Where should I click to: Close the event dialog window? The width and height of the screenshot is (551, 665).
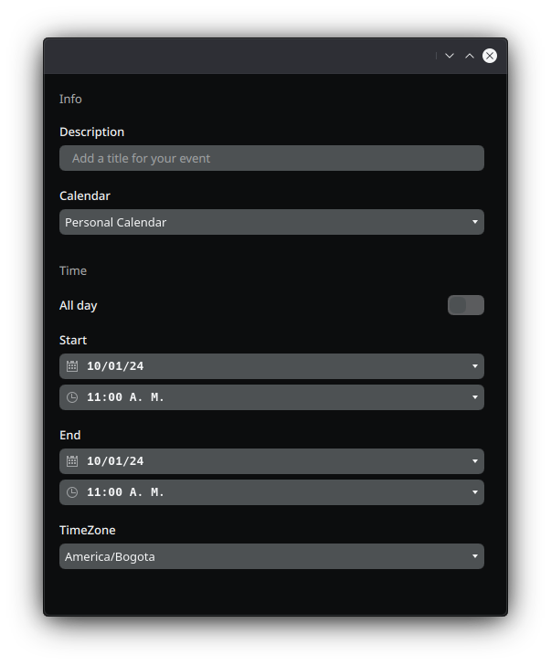pyautogui.click(x=490, y=56)
